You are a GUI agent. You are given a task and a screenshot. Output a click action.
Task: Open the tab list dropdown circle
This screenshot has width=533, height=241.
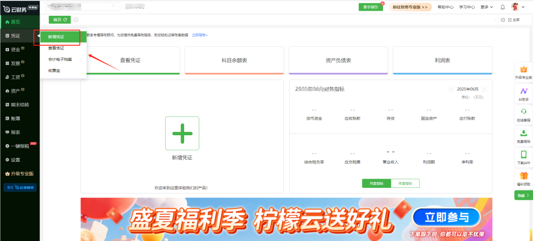tap(76, 20)
